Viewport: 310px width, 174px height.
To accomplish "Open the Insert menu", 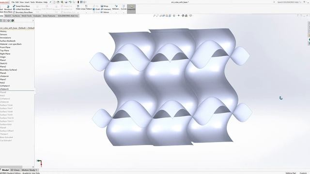I will coord(27,2).
